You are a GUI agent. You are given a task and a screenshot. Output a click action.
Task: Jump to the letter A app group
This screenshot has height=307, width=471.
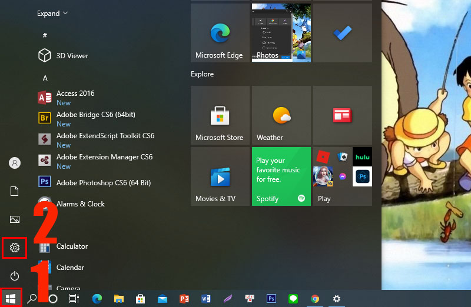pos(45,78)
